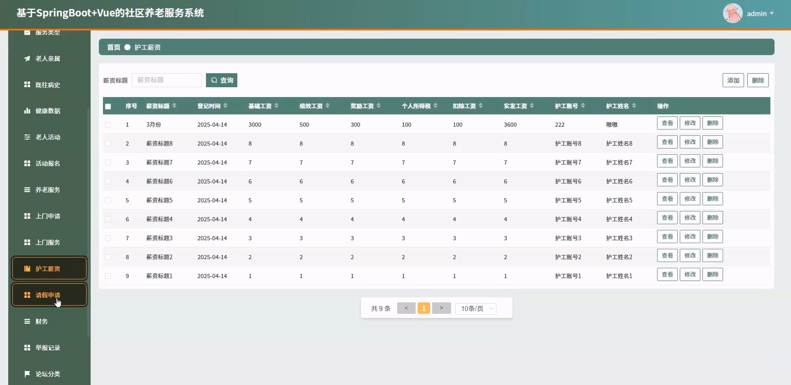Viewport: 791px width, 385px height.
Task: Focus the 薪资标题 search input field
Action: coord(167,80)
